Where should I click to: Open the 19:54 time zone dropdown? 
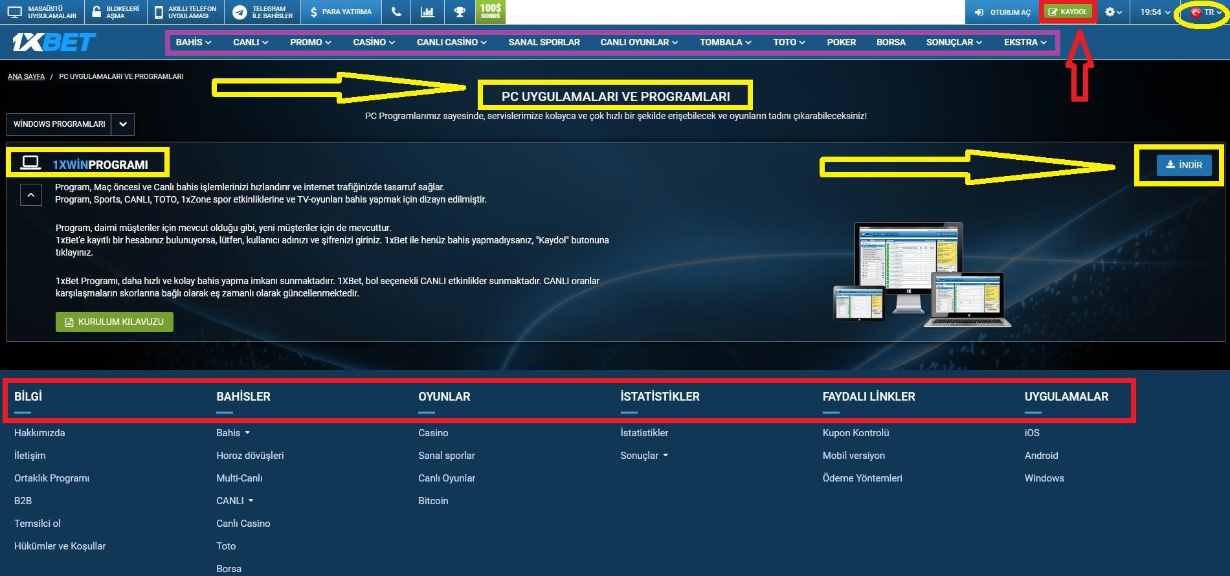[1155, 12]
